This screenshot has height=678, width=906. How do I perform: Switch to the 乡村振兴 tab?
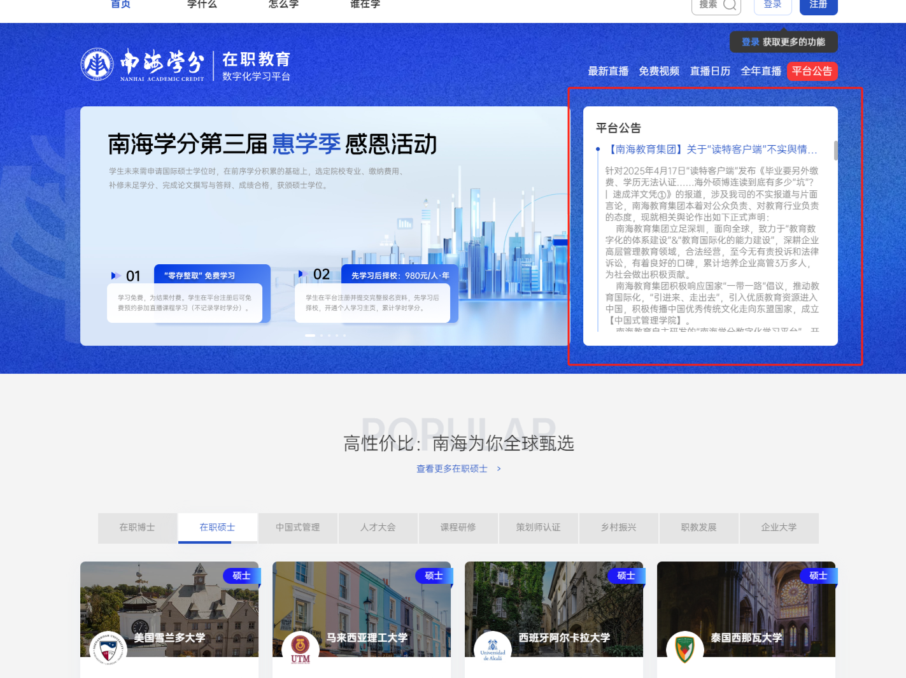pos(618,528)
